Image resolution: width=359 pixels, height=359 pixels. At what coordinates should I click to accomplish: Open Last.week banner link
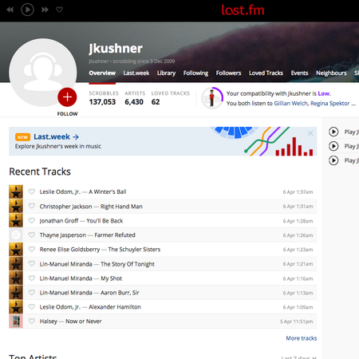pos(56,136)
